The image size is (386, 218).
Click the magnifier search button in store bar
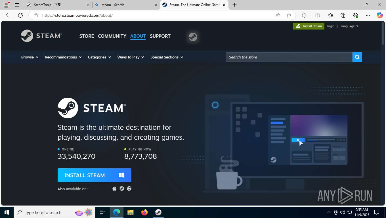coord(357,57)
